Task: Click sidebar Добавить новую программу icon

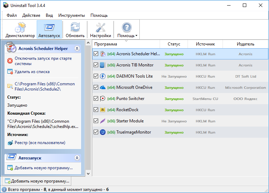Action: [10, 168]
